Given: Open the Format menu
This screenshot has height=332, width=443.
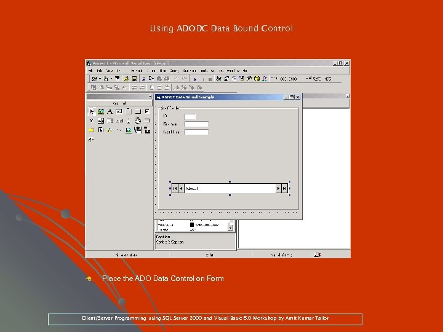Looking at the screenshot, I should tap(137, 71).
